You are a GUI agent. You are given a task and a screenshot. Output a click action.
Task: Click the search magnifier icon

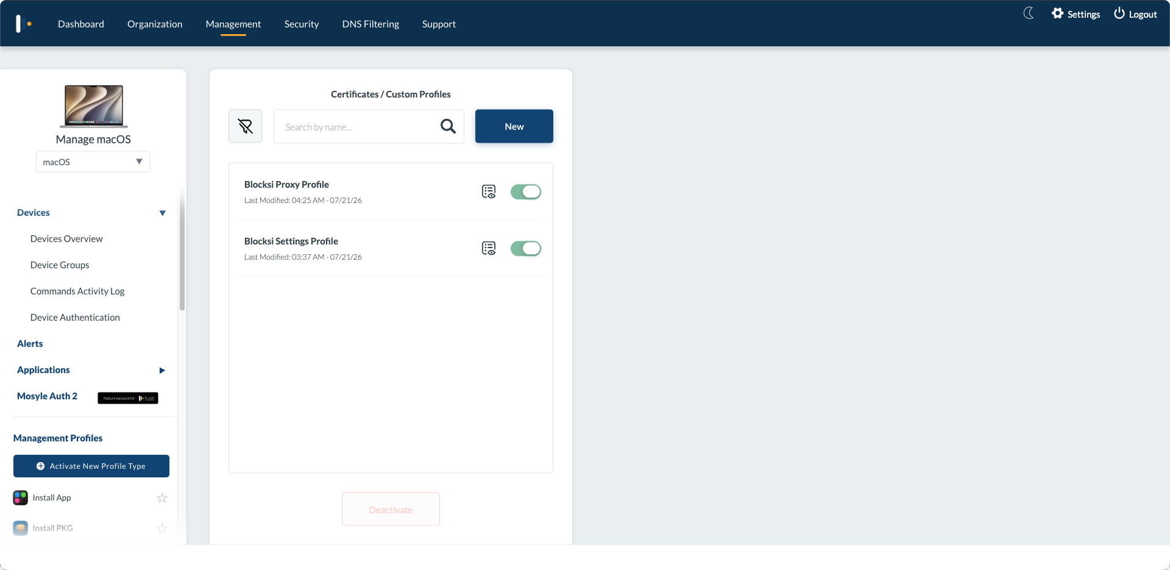click(x=448, y=126)
